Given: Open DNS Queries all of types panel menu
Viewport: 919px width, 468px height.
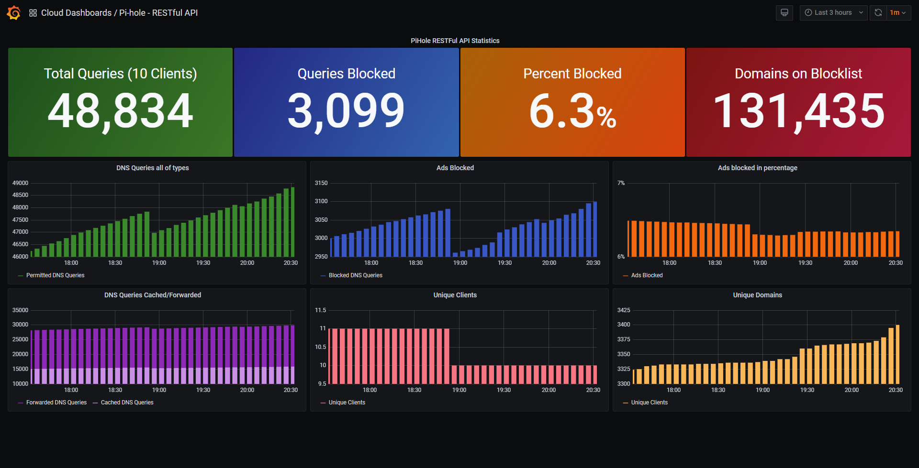Looking at the screenshot, I should pos(152,168).
